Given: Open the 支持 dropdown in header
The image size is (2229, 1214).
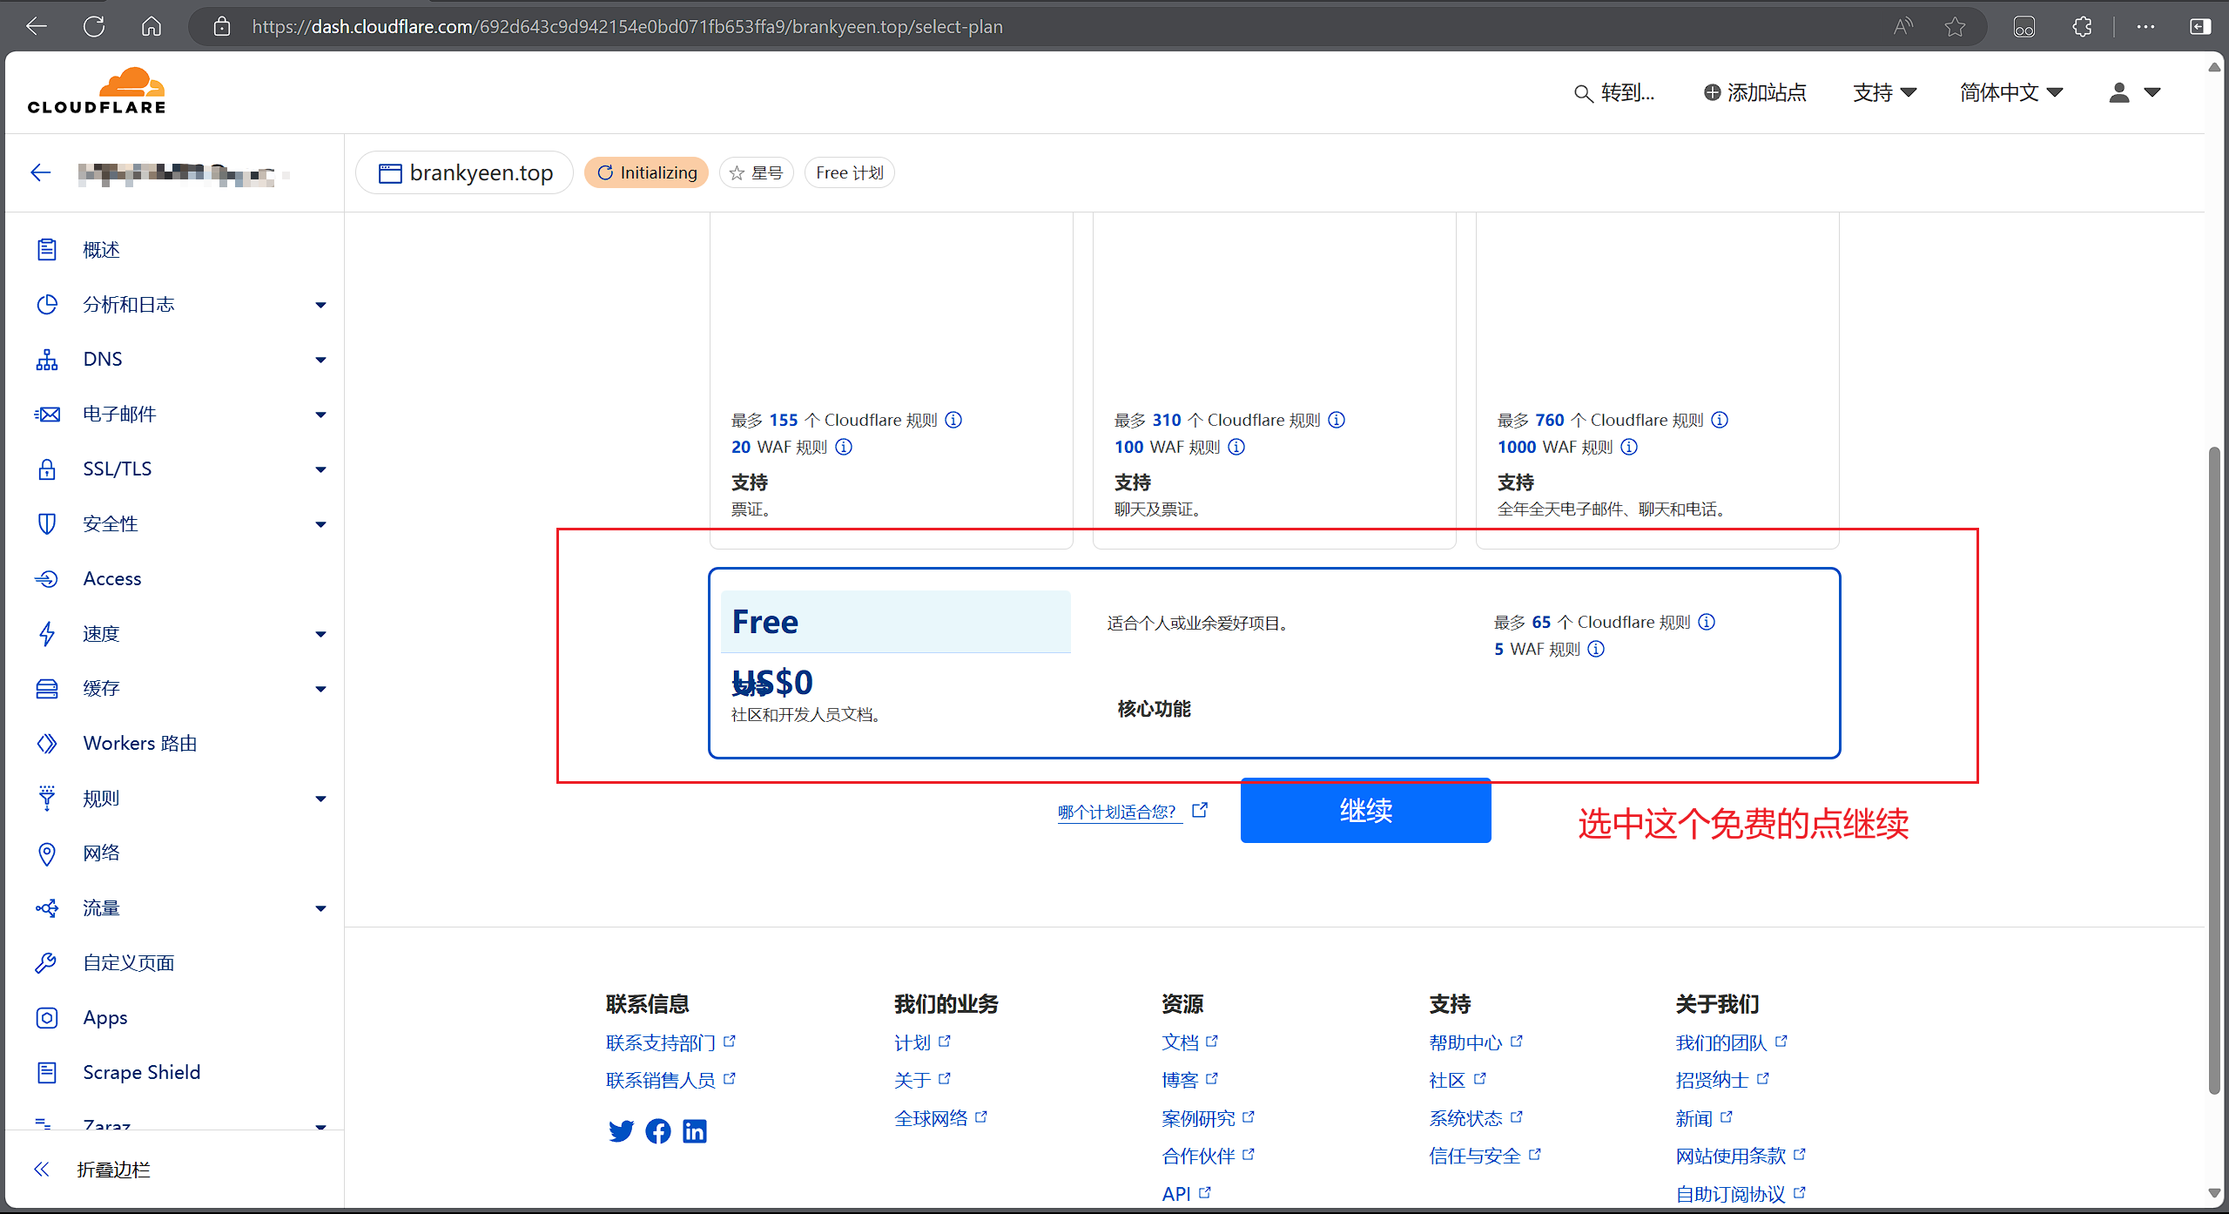Looking at the screenshot, I should [1884, 93].
